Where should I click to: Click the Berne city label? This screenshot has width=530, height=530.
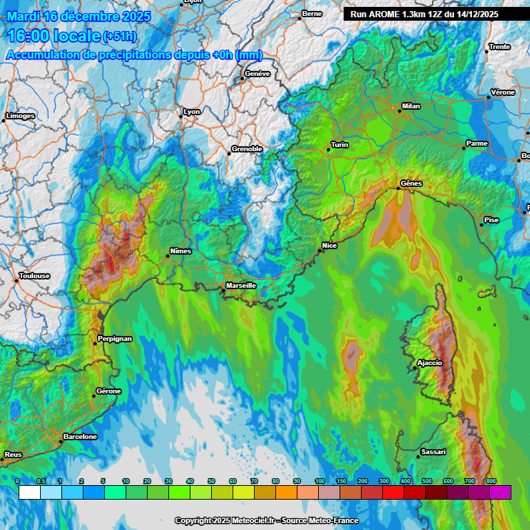[312, 14]
